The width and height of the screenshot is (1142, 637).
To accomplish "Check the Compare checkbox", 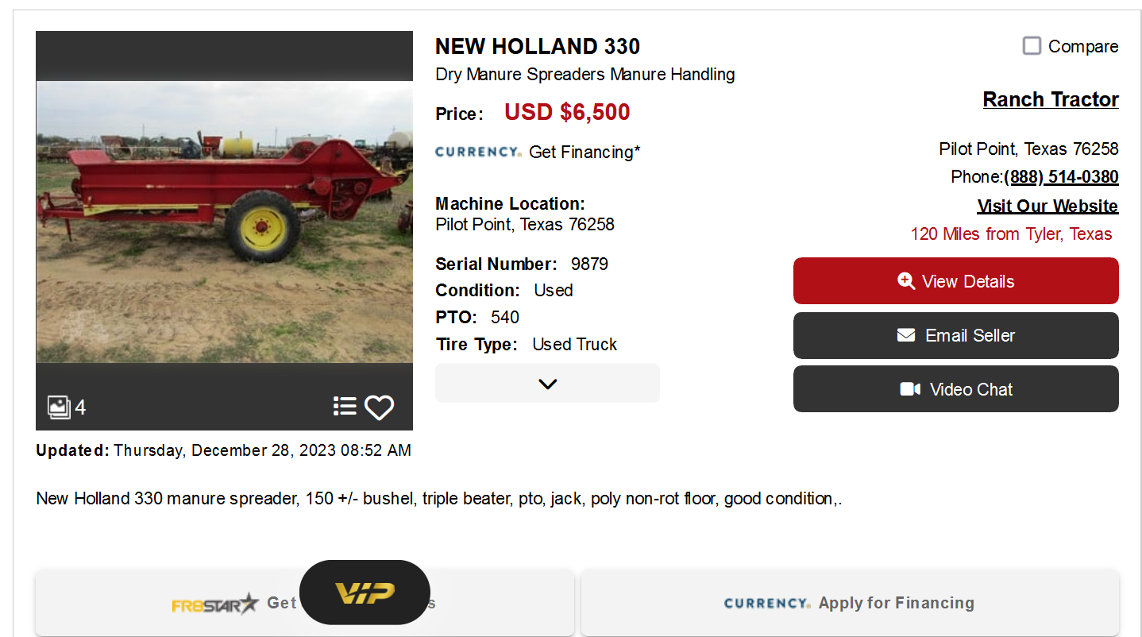I will (1032, 46).
